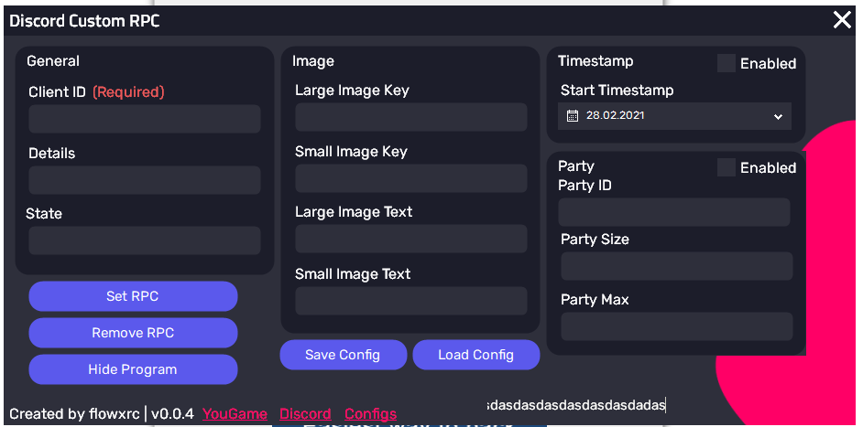This screenshot has height=427, width=863.
Task: Focus the State input field
Action: click(145, 240)
